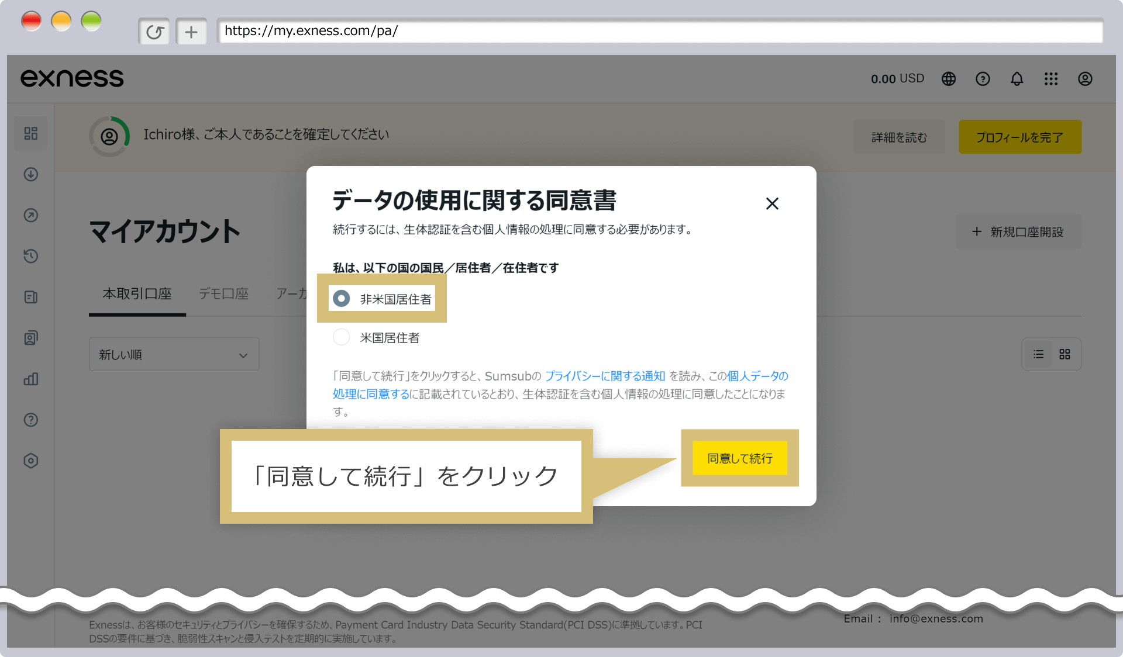This screenshot has height=657, width=1123.
Task: Open the withdrawal arrow icon in sidebar
Action: pyautogui.click(x=31, y=215)
